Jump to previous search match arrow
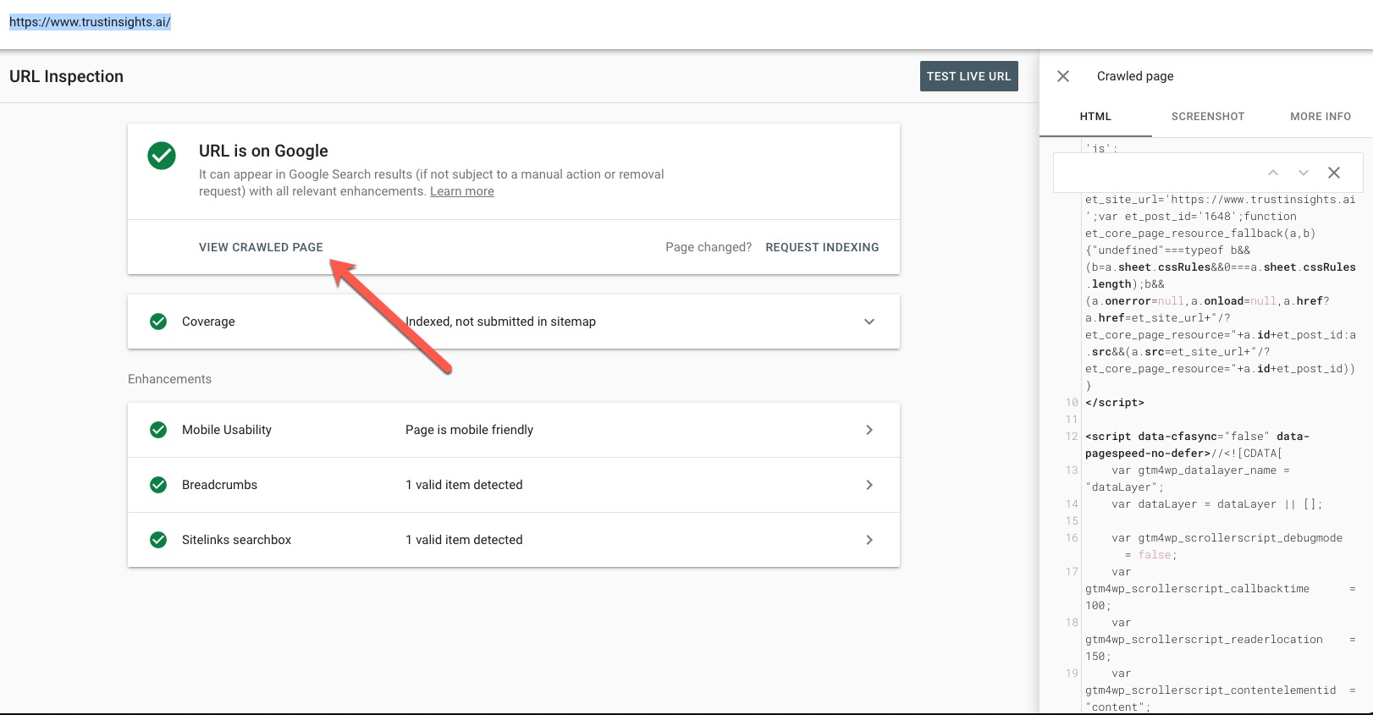This screenshot has height=715, width=1373. pos(1272,173)
